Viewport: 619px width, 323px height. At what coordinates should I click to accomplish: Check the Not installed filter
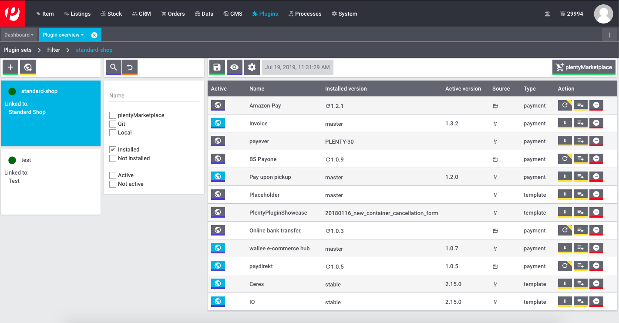coord(113,158)
